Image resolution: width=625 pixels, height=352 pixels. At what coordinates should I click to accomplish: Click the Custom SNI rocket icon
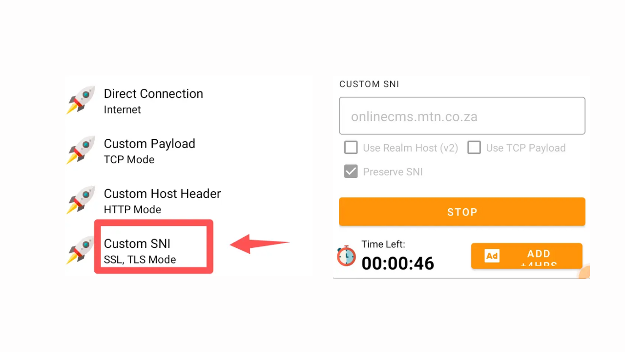tap(81, 250)
